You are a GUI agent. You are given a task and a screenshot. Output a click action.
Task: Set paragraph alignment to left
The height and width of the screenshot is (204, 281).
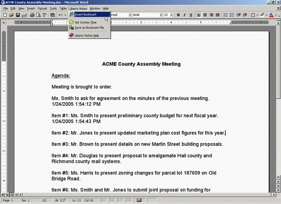[199, 15]
